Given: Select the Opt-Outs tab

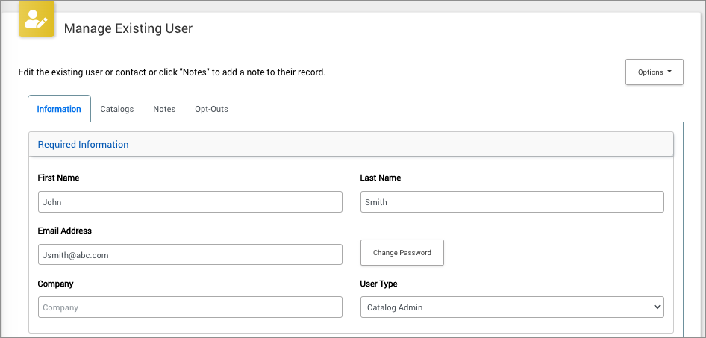Looking at the screenshot, I should point(211,109).
